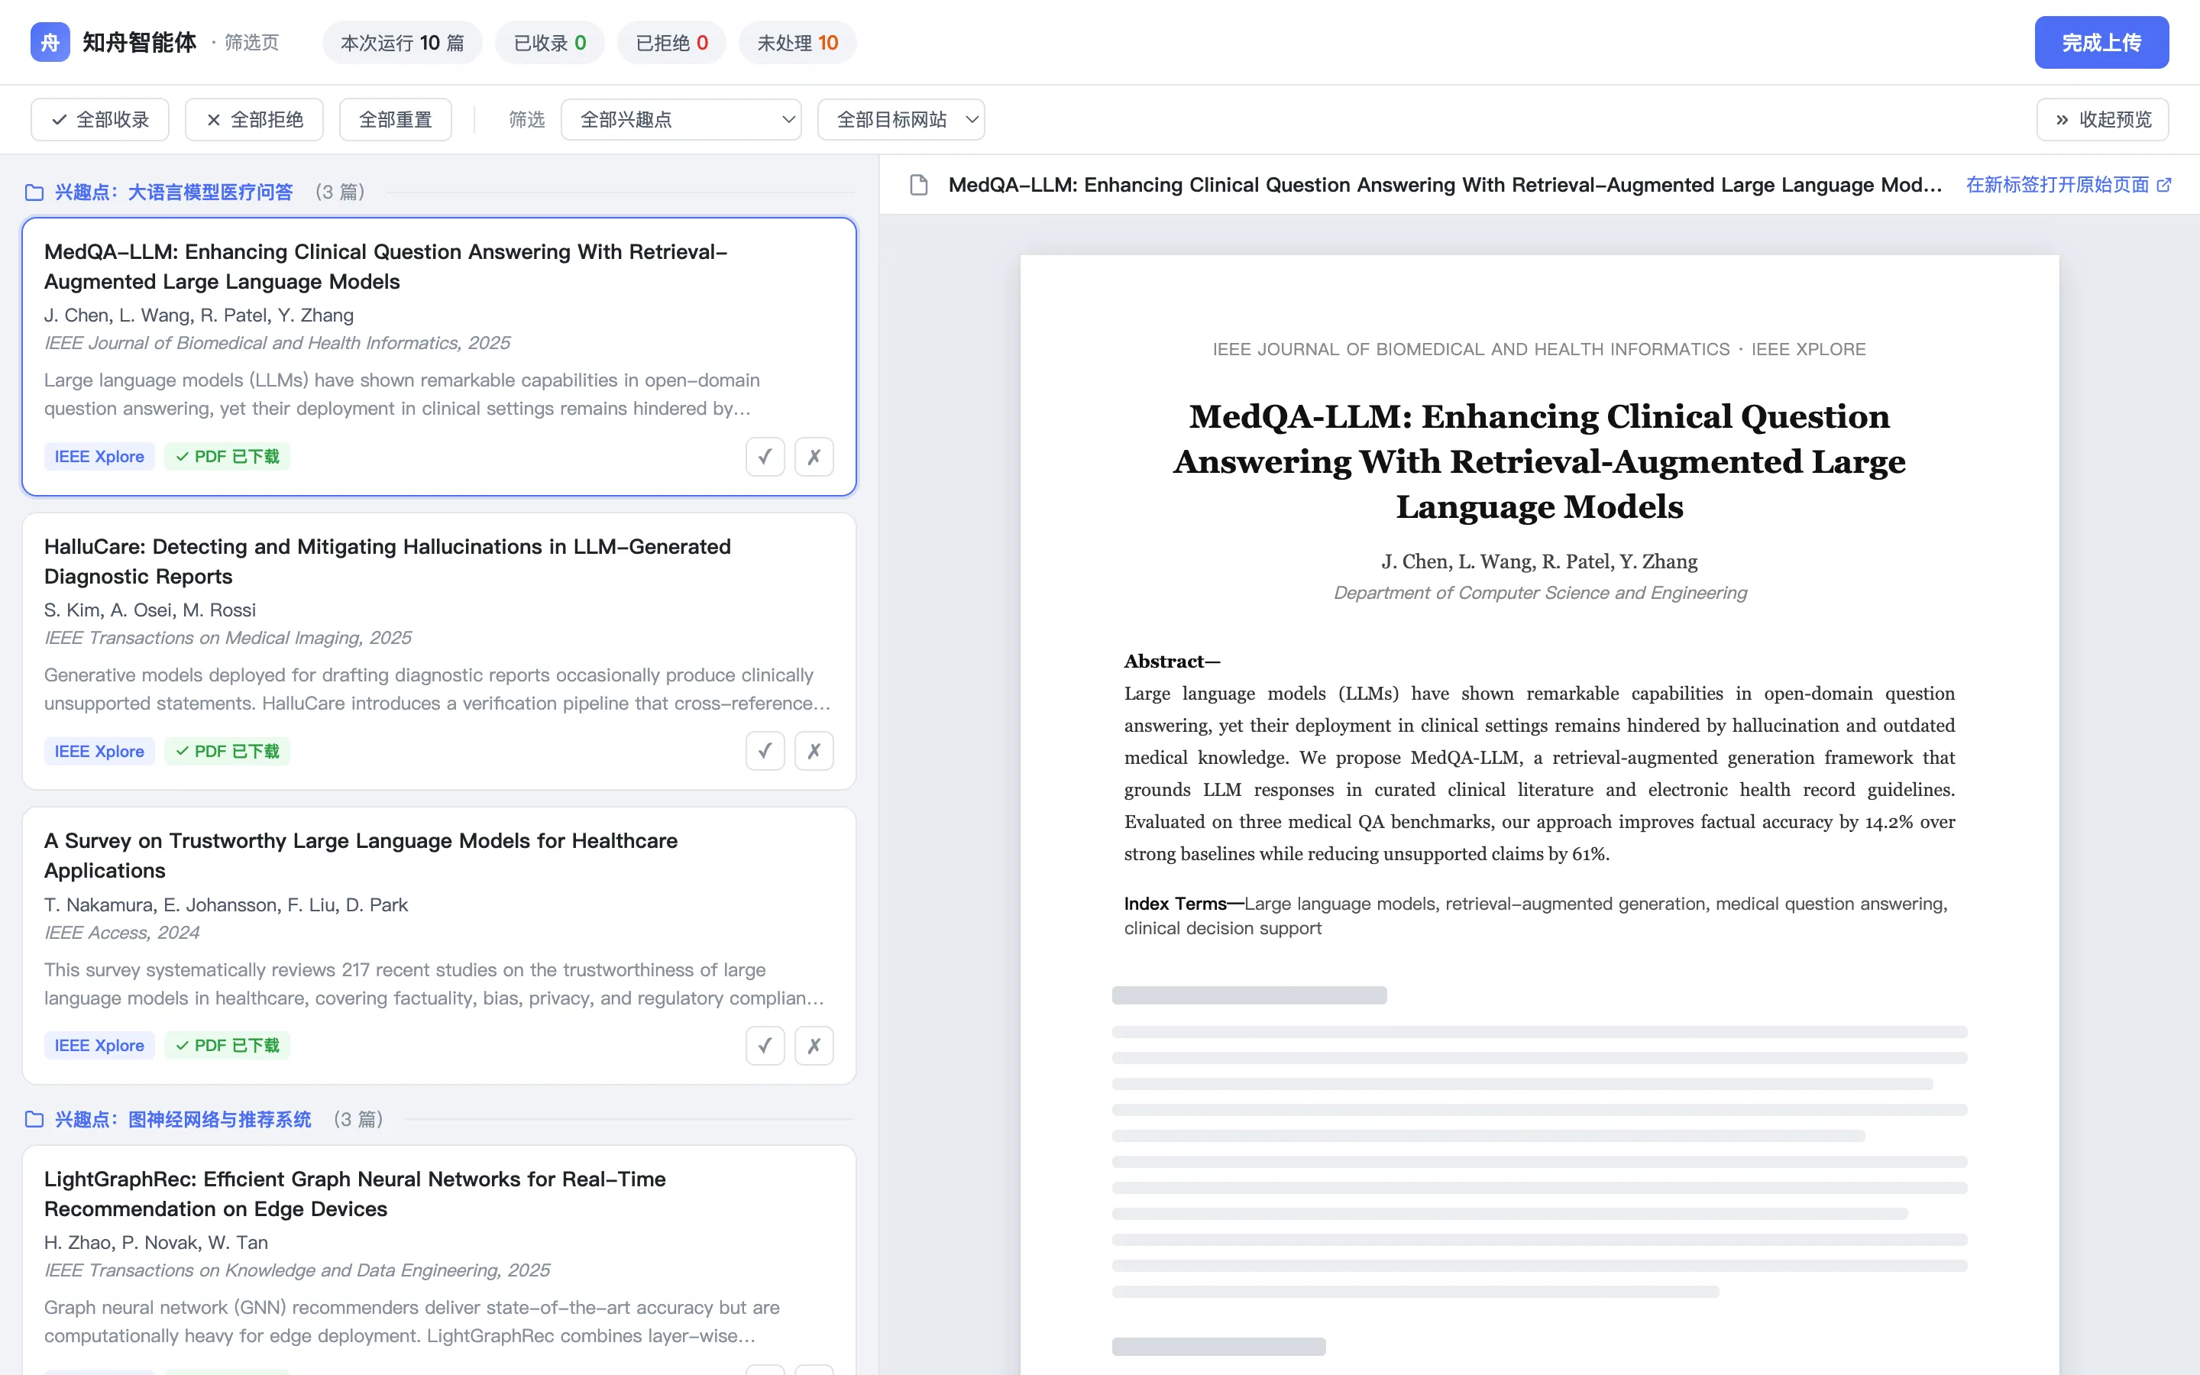Click the 全部重置 button
Image resolution: width=2200 pixels, height=1375 pixels.
[396, 119]
